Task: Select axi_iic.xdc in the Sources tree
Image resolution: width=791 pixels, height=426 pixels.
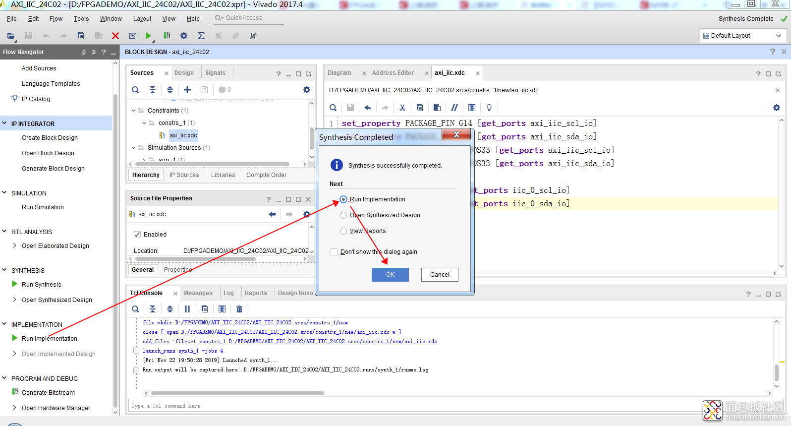Action: pyautogui.click(x=183, y=135)
